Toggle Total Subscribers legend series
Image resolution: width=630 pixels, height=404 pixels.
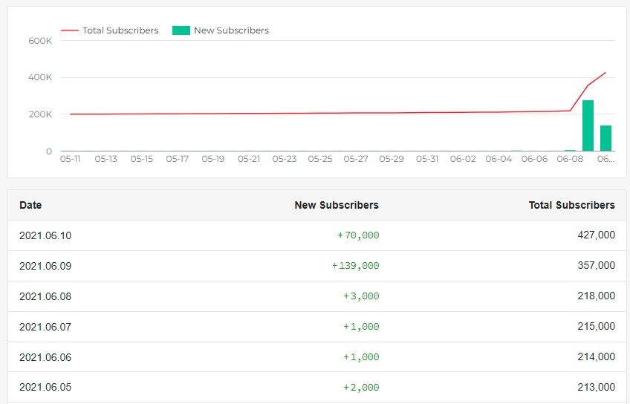110,30
